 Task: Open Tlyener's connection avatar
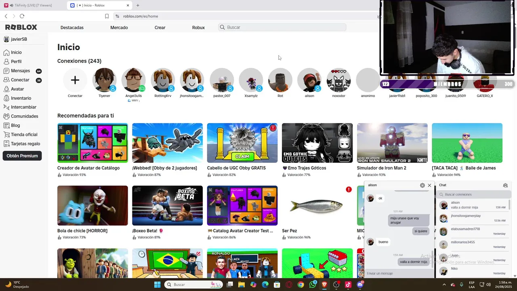104,80
